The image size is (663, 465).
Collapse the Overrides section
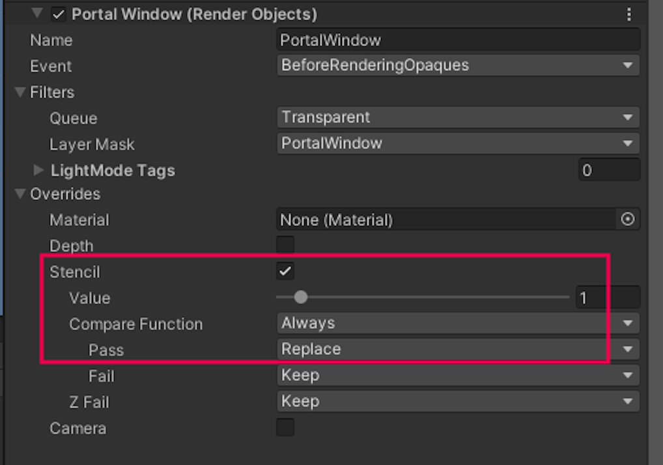tap(20, 194)
